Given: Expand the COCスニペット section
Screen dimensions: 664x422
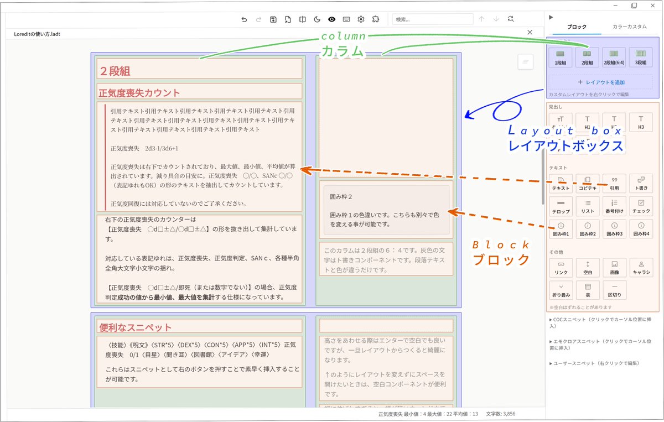Looking at the screenshot, I should click(602, 322).
